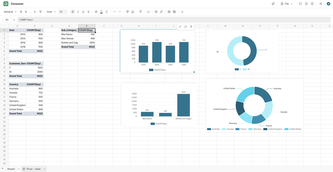Viewport: 333px width, 172px height.
Task: Open version history clock icon
Action: pyautogui.click(x=306, y=4)
